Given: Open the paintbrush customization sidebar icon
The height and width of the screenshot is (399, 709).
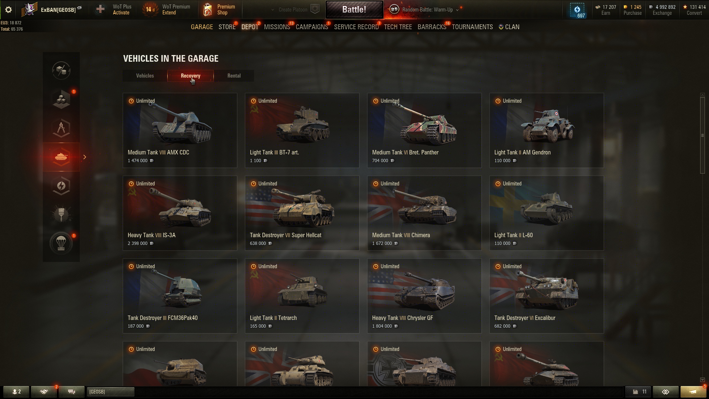Looking at the screenshot, I should tap(61, 214).
